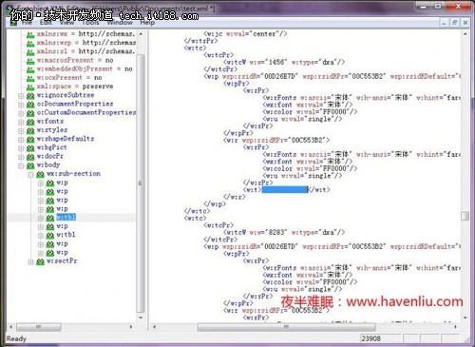Select the second w:tbl tree item
Viewport: 475px width, 347px height.
[x=66, y=235]
